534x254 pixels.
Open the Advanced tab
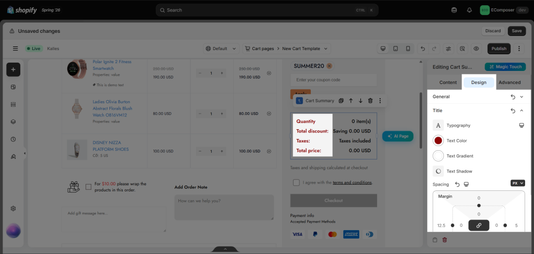[x=509, y=82]
